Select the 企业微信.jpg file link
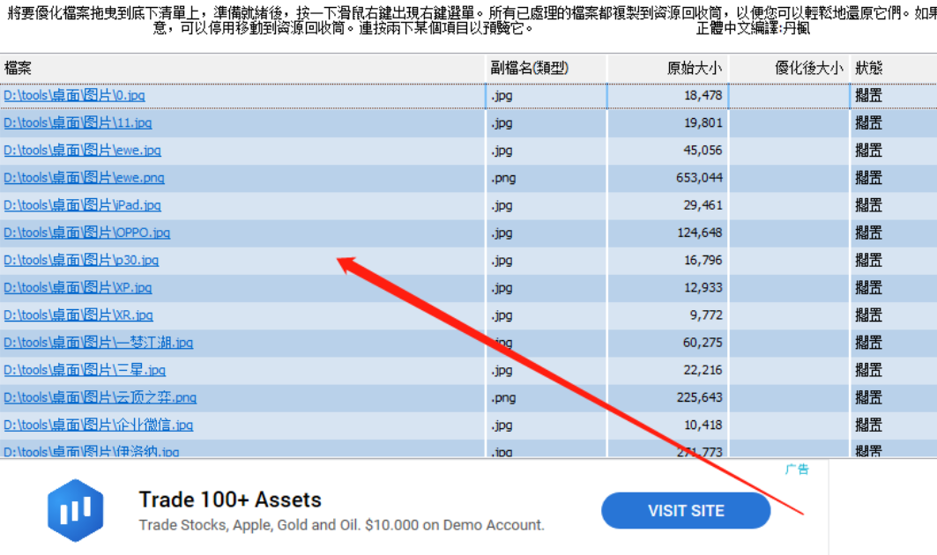Screen dimensions: 937x555 pos(98,425)
